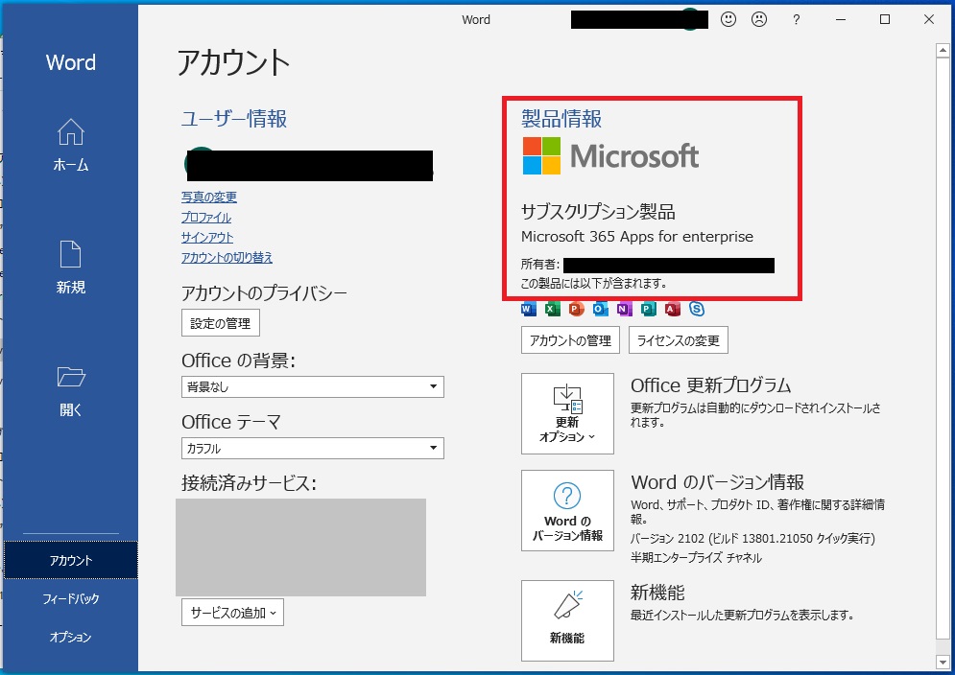Click the Excel app icon under product info
Image resolution: width=955 pixels, height=675 pixels.
point(553,309)
